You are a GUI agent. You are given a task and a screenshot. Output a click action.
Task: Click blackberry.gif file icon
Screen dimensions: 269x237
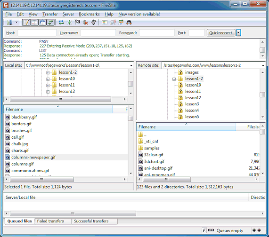8,117
